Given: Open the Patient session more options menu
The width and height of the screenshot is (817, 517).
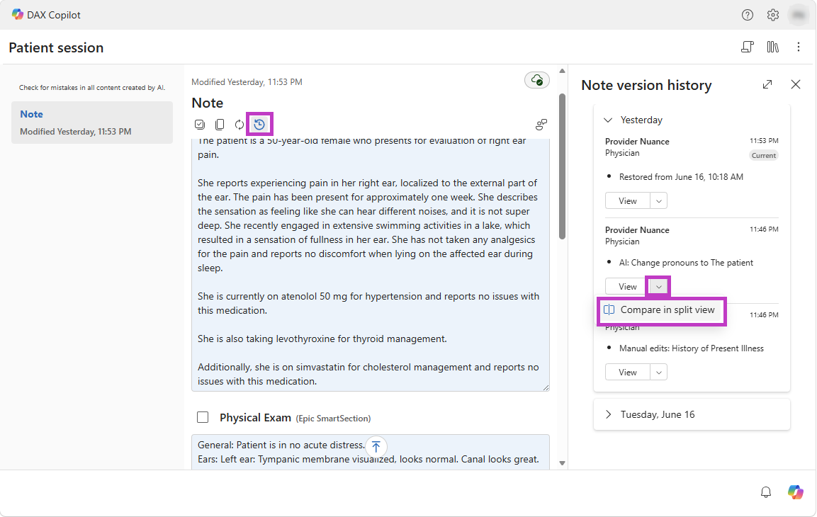Looking at the screenshot, I should 799,47.
